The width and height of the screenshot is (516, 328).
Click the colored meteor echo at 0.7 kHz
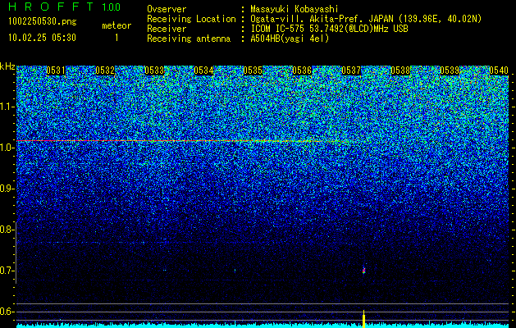(363, 271)
